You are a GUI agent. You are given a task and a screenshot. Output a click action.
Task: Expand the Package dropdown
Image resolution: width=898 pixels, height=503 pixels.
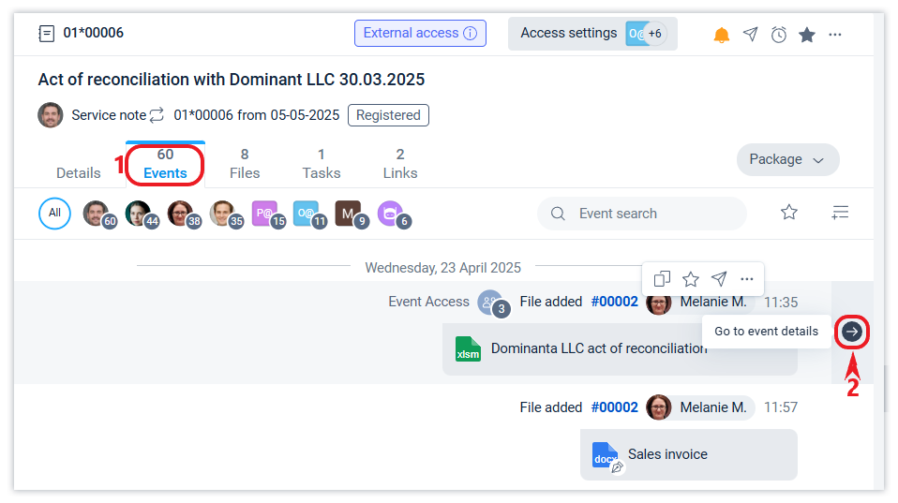pyautogui.click(x=787, y=160)
